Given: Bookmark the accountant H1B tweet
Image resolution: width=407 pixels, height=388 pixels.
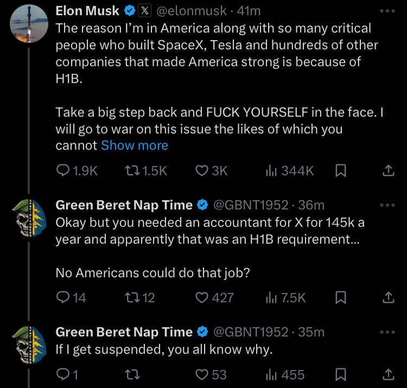Looking at the screenshot, I should click(341, 297).
